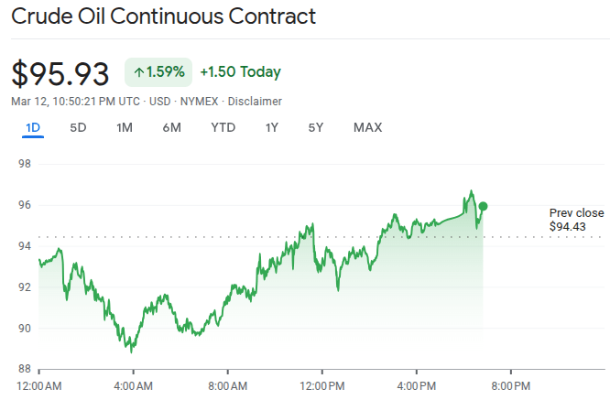Image resolution: width=610 pixels, height=400 pixels.
Task: Click the NYMEX exchange label
Action: tap(198, 102)
